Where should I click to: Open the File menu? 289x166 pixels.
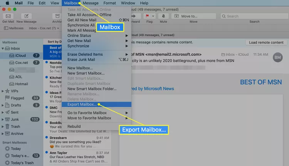(x=30, y=3)
